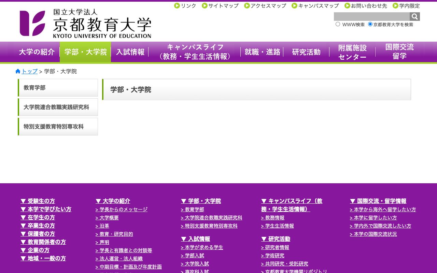This screenshot has height=273, width=437.
Task: Click the green arrow icon before キャンパスマップ
Action: click(x=294, y=5)
